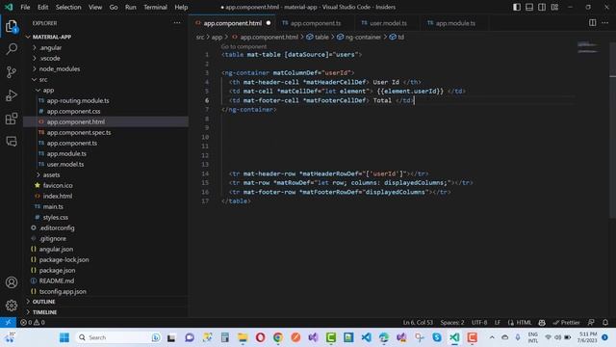616x347 pixels.
Task: Change file encoding UTF-8
Action: coord(479,322)
